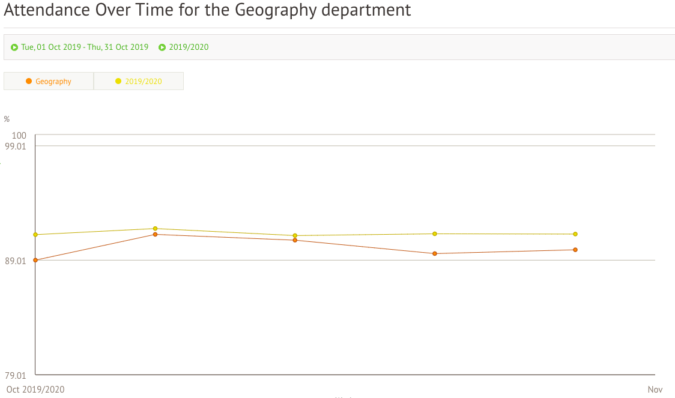Select the second orange Geography data point
675x398 pixels.
click(x=155, y=234)
